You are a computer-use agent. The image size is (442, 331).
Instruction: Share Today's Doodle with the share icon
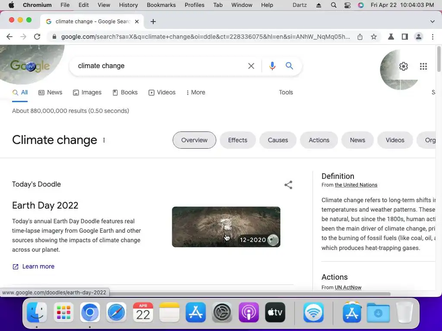(288, 185)
